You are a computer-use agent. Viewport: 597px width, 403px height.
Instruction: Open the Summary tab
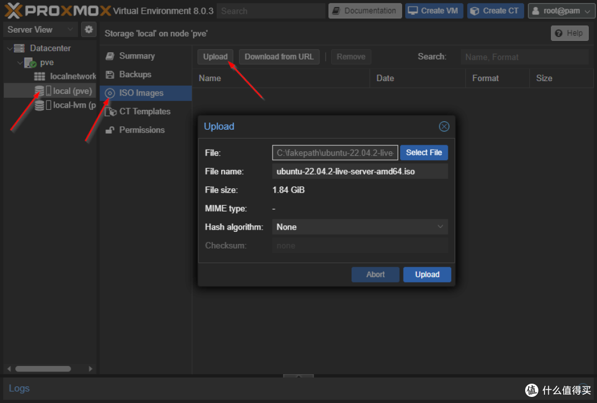point(146,56)
